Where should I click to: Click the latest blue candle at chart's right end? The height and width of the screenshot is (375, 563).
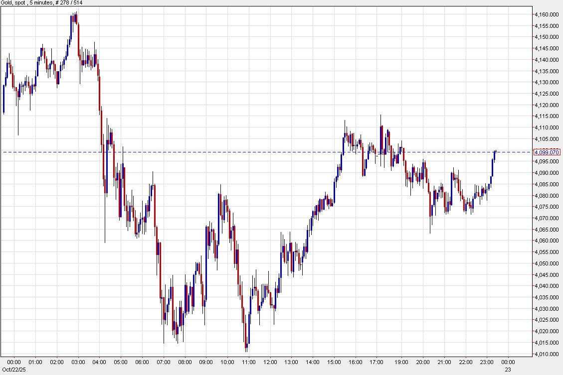[x=495, y=155]
